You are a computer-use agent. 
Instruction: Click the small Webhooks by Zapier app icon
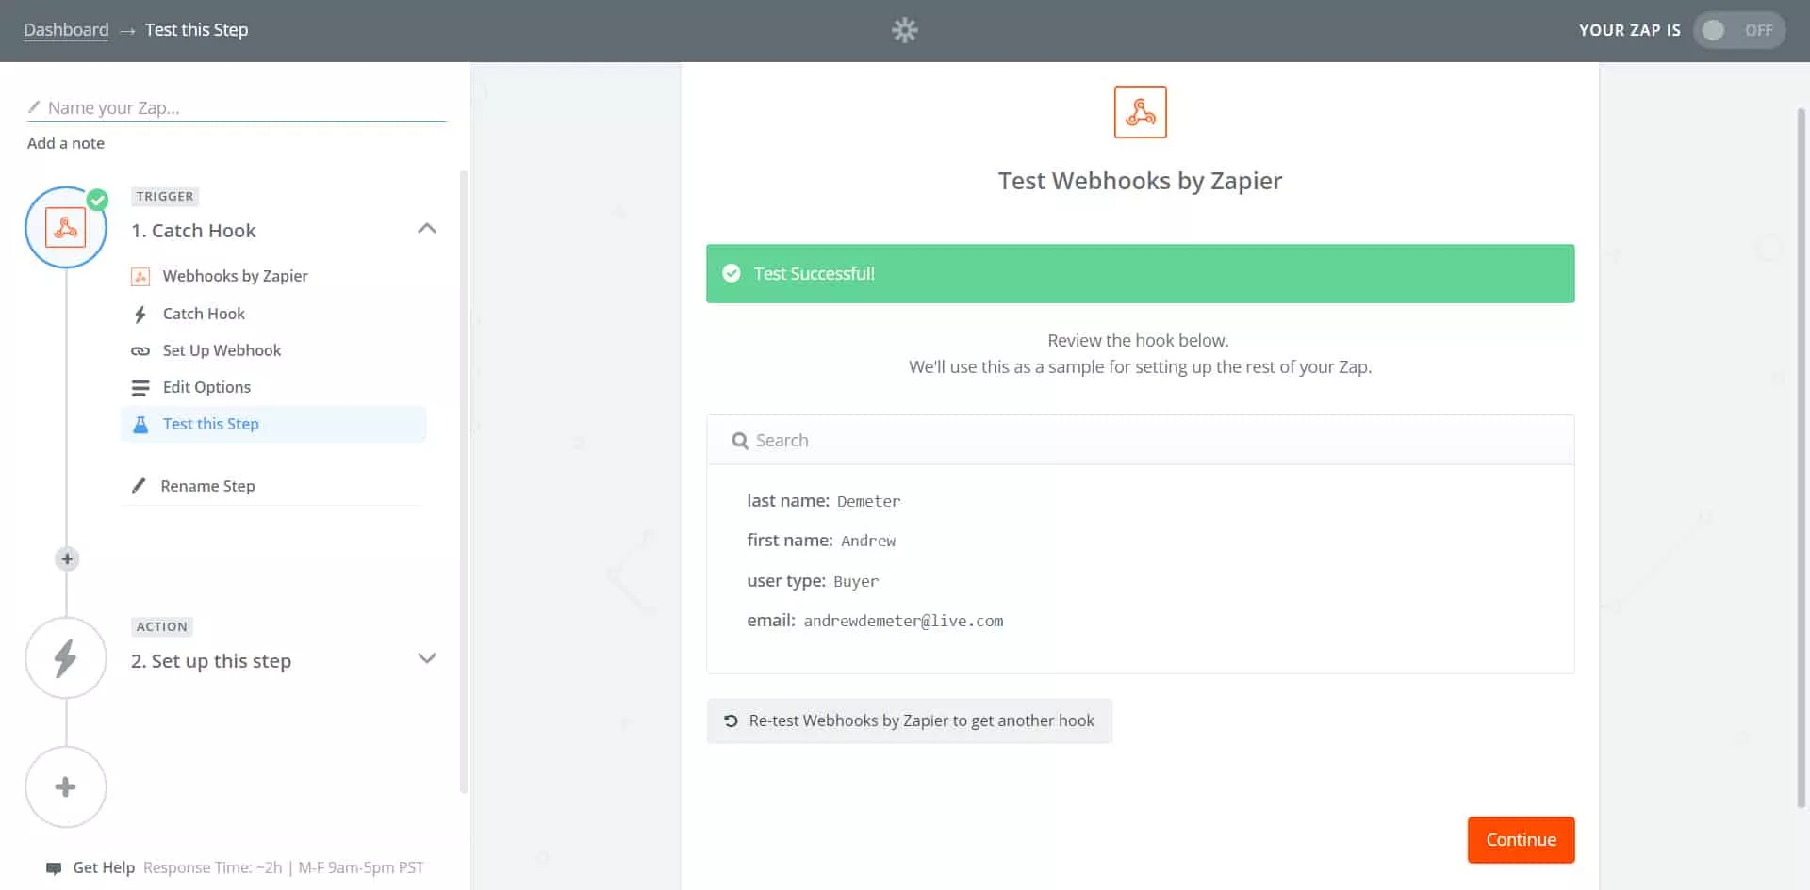[140, 276]
